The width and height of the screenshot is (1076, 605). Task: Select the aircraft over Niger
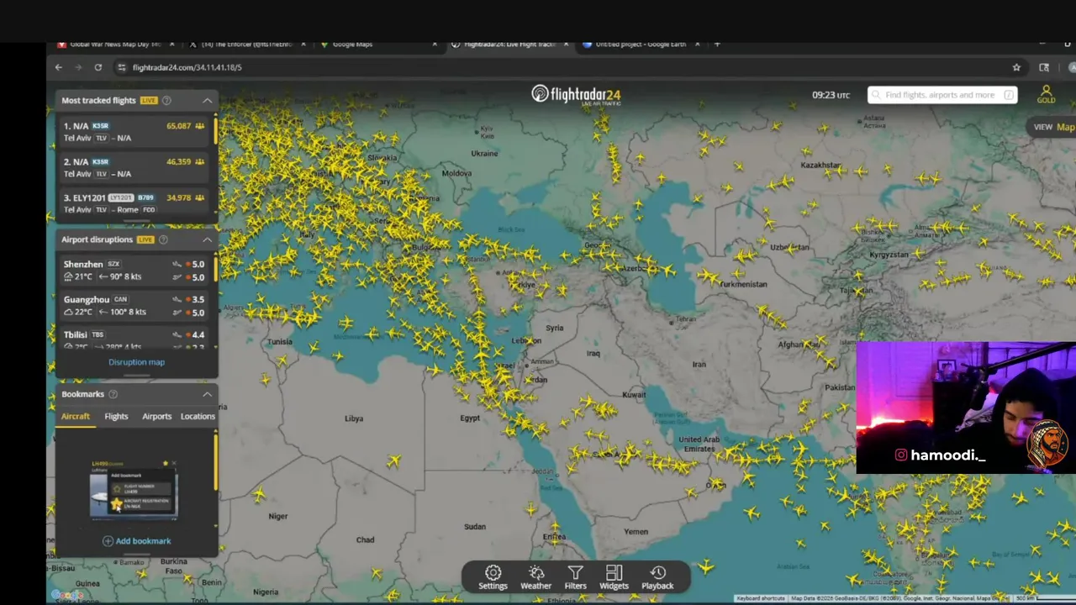tap(259, 494)
